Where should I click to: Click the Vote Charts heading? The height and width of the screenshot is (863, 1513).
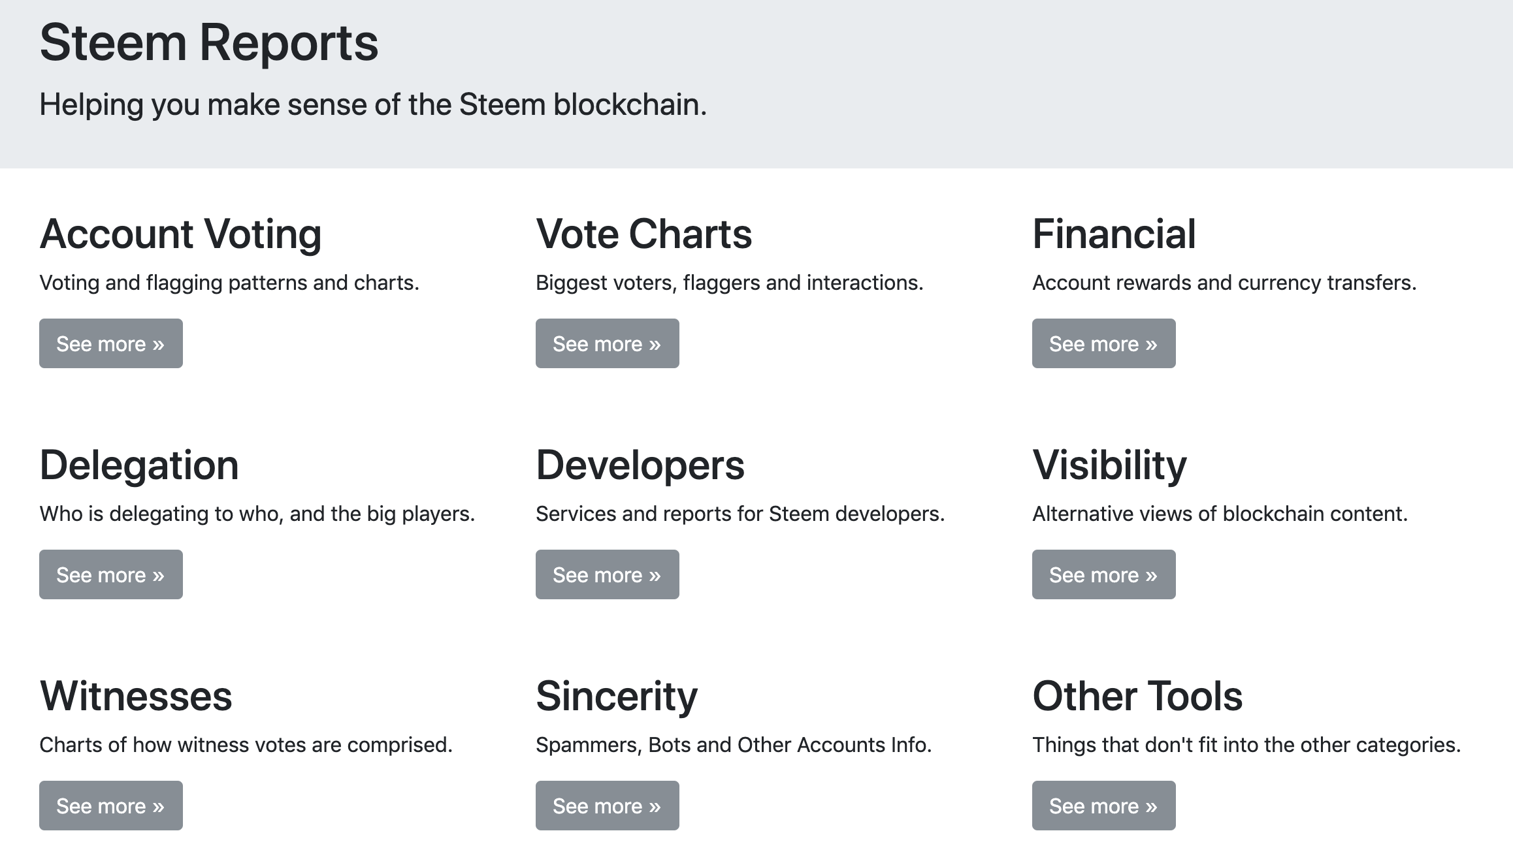(x=643, y=234)
